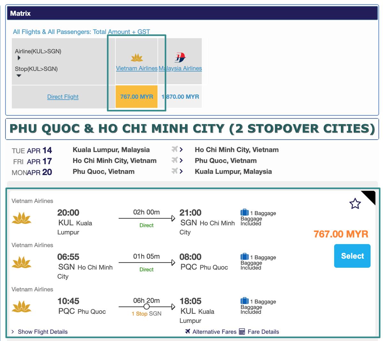Click the 20:00 departure time
The width and height of the screenshot is (383, 341).
68,213
